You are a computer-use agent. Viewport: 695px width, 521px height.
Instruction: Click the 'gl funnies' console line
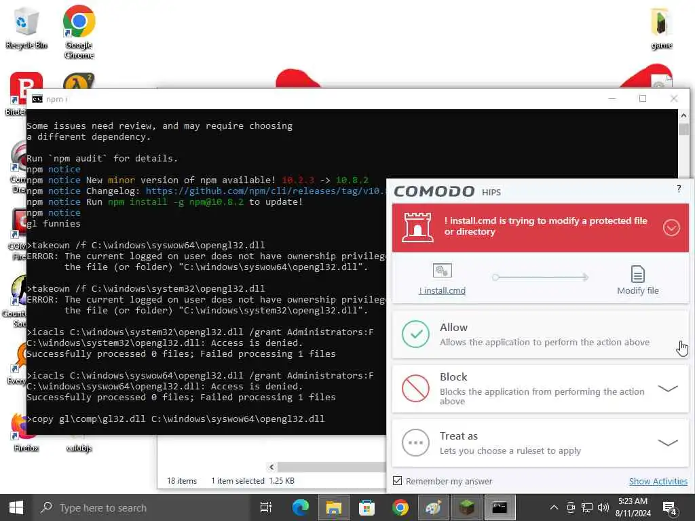(53, 224)
